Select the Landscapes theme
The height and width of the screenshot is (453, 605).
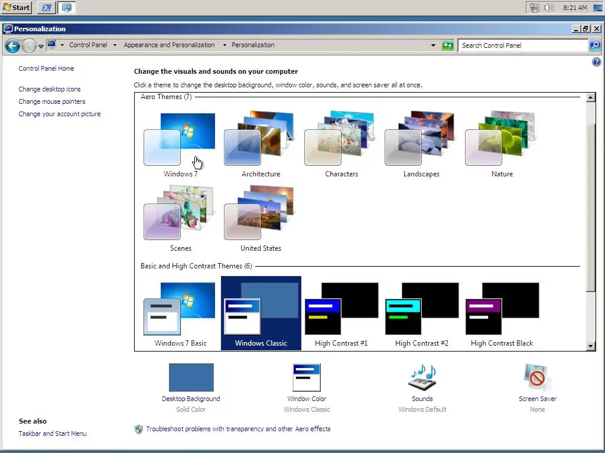421,145
